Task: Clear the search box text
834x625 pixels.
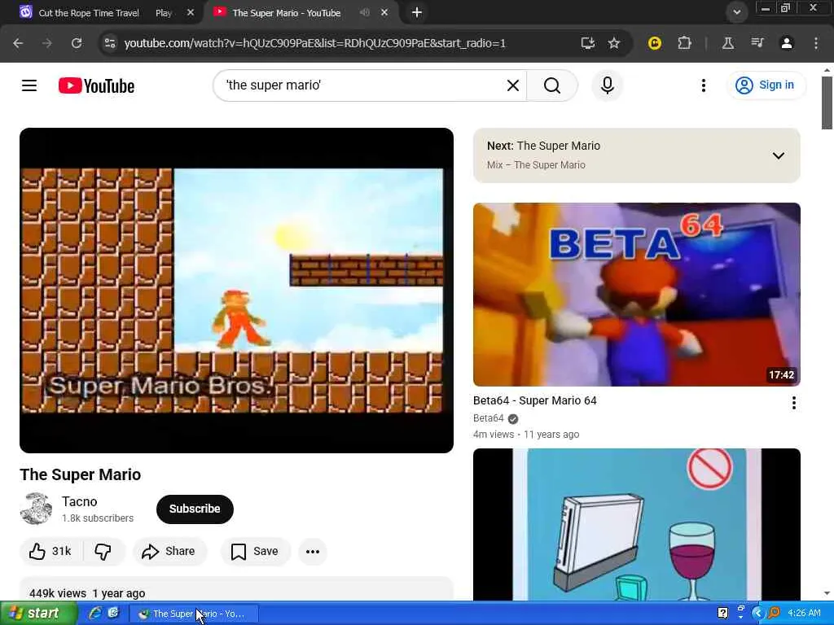Action: (x=513, y=85)
